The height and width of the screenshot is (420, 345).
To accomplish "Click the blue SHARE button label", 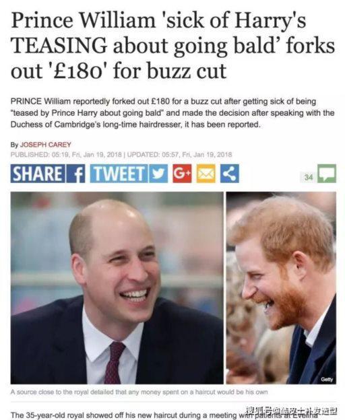I will tap(38, 174).
